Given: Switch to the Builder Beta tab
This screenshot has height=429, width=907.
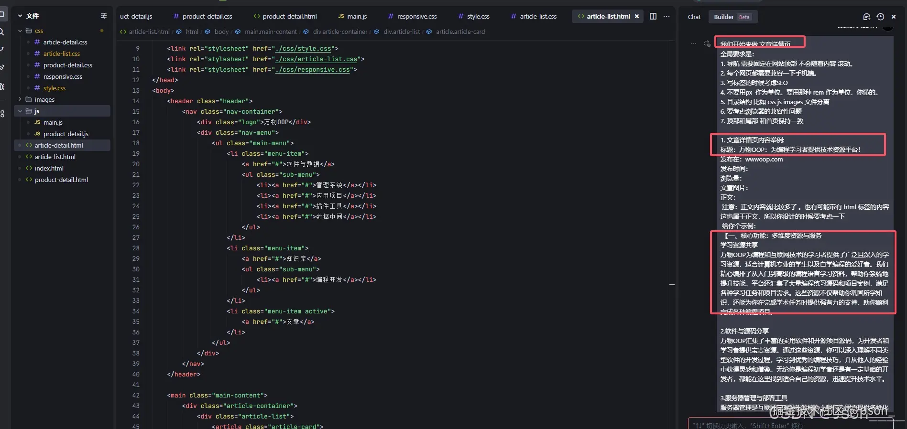Looking at the screenshot, I should click(x=733, y=17).
